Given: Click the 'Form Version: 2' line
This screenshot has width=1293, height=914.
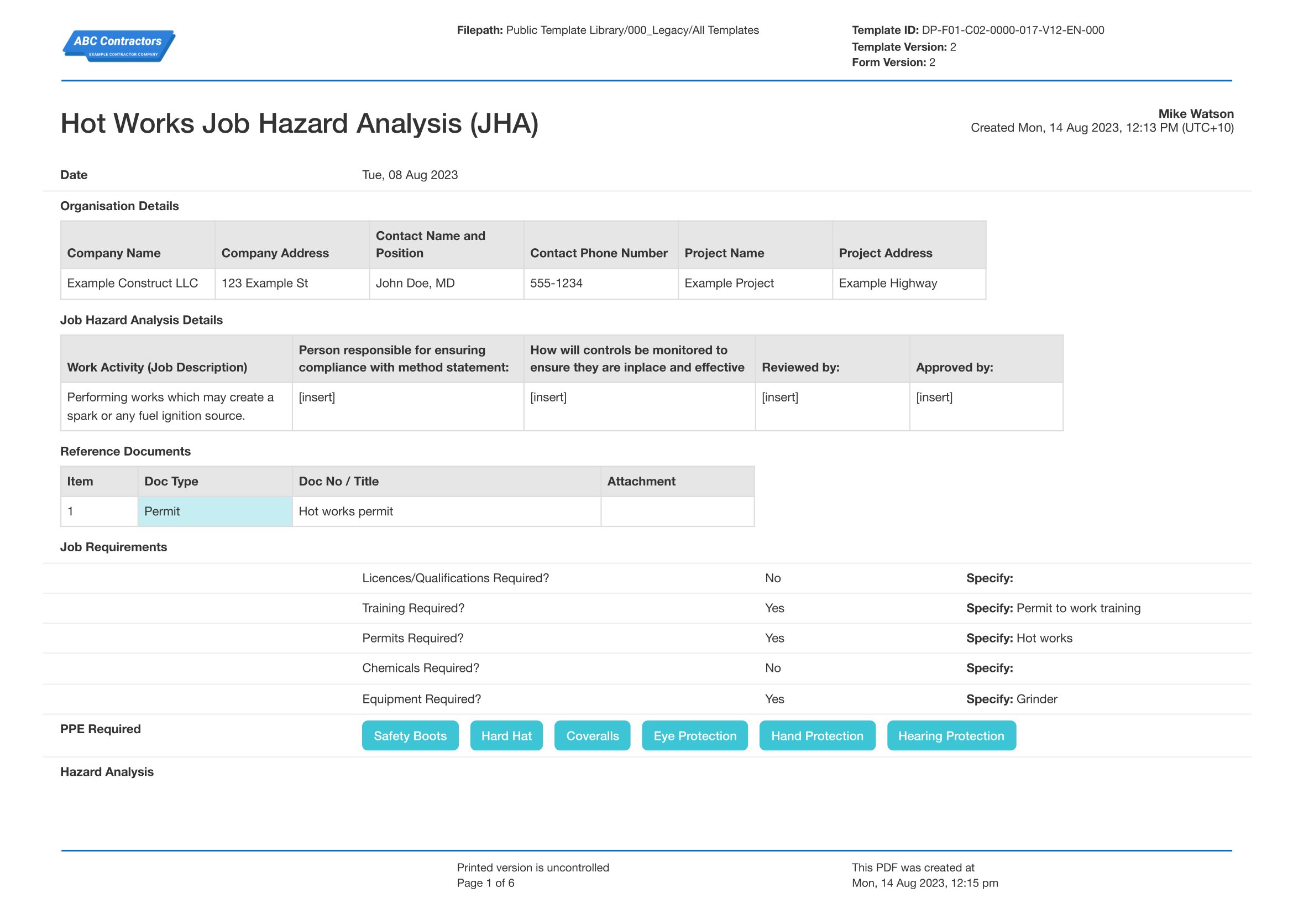Looking at the screenshot, I should point(893,62).
